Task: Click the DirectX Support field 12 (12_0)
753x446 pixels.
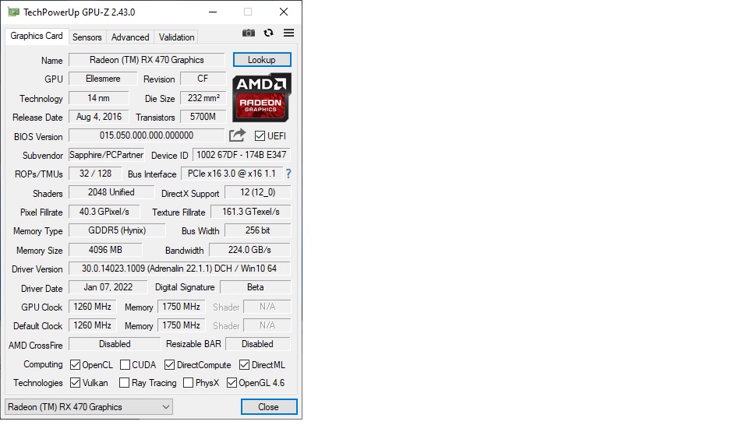Action: (257, 191)
